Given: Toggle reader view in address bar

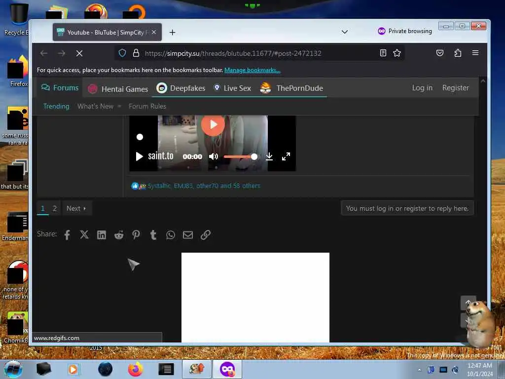Looking at the screenshot, I should coord(383,53).
